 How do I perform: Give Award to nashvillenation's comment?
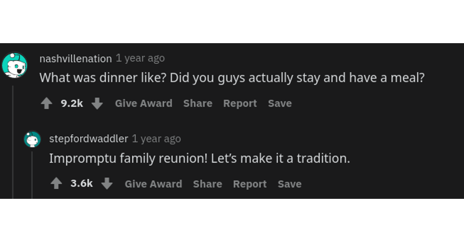pyautogui.click(x=144, y=103)
